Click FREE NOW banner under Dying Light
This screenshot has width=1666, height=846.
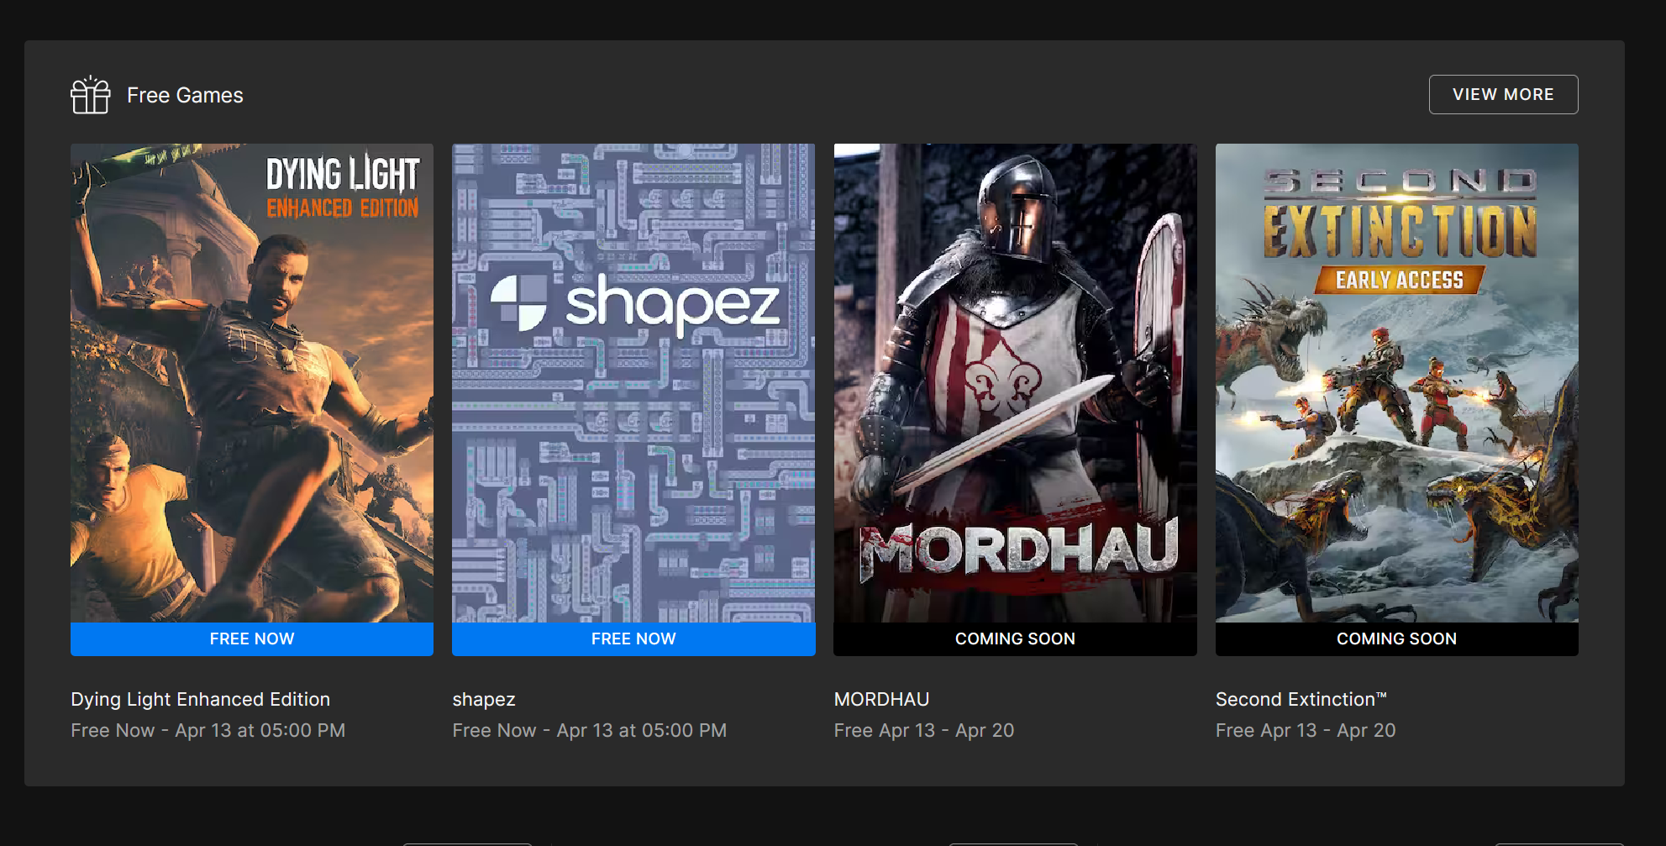(x=252, y=638)
